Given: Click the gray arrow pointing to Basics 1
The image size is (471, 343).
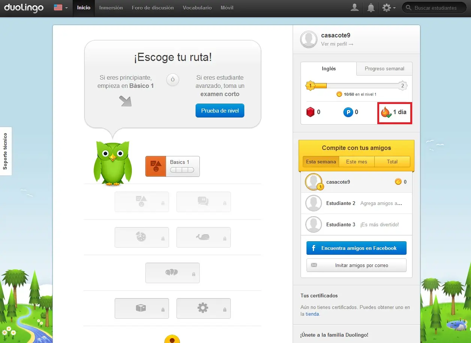Looking at the screenshot, I should (125, 101).
